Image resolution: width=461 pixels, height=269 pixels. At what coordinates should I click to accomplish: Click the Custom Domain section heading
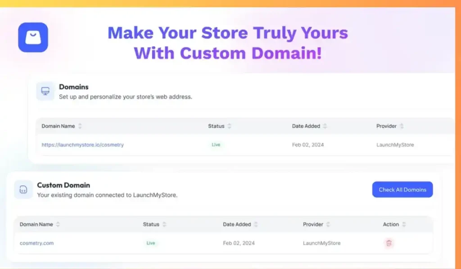pyautogui.click(x=63, y=185)
